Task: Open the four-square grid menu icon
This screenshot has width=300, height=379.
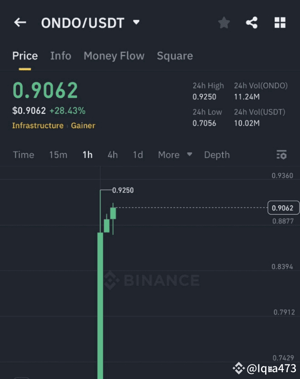Action: 280,23
